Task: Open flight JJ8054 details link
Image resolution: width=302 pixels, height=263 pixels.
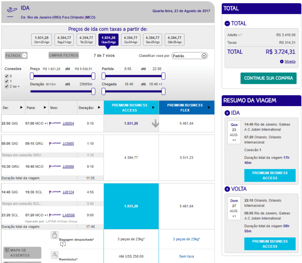Action: (68, 123)
